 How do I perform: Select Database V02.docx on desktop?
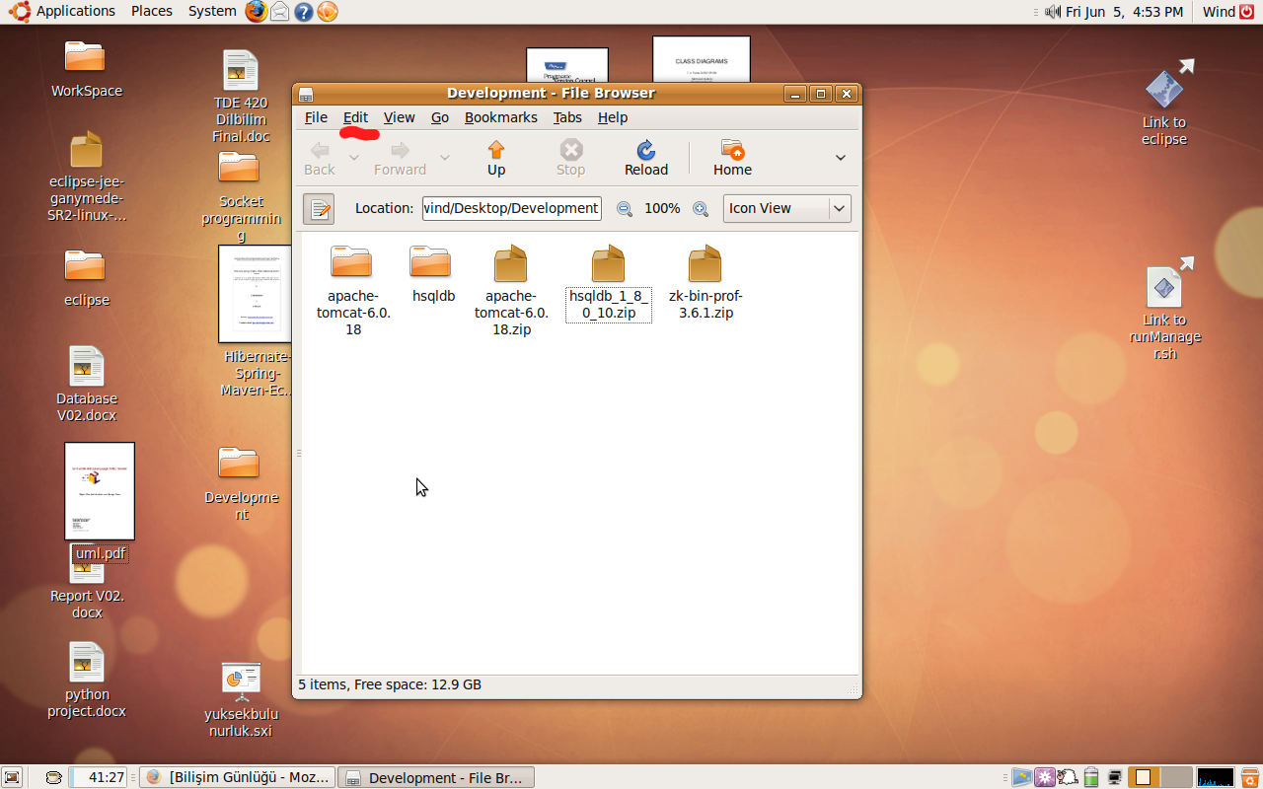click(x=87, y=384)
